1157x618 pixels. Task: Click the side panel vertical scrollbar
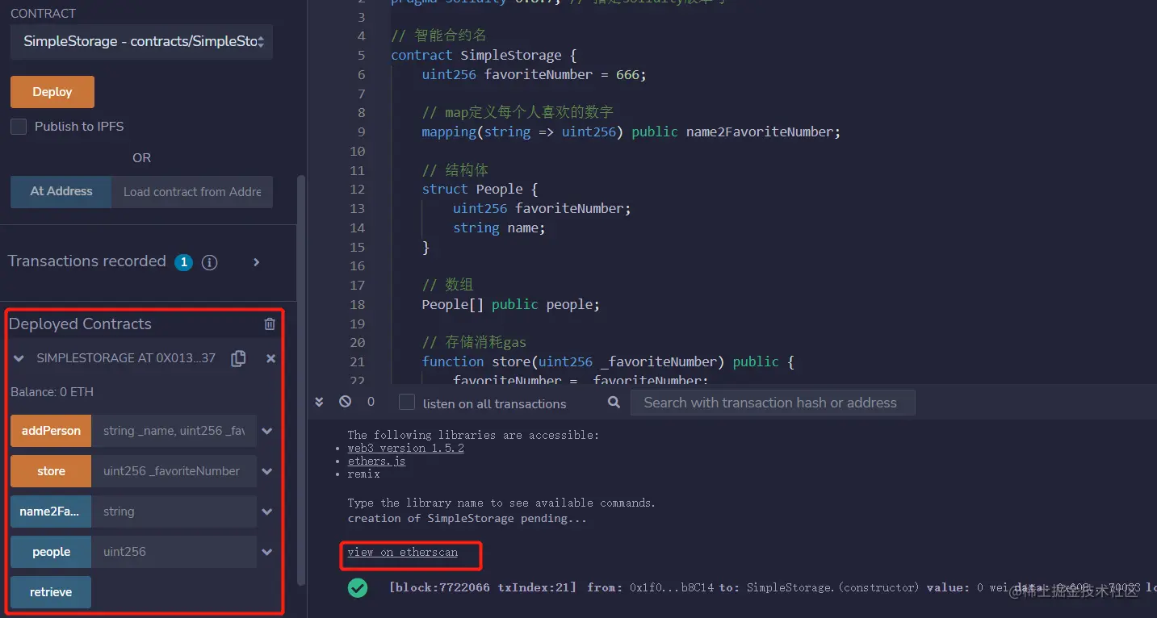302,379
